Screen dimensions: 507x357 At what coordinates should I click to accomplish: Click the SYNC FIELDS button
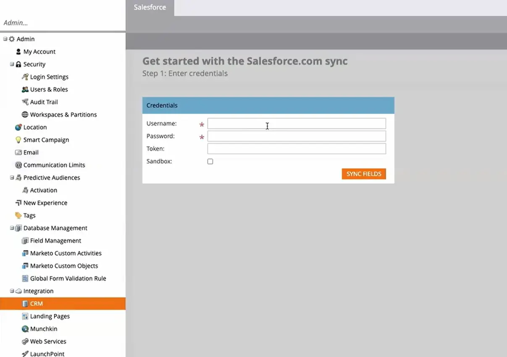(364, 173)
